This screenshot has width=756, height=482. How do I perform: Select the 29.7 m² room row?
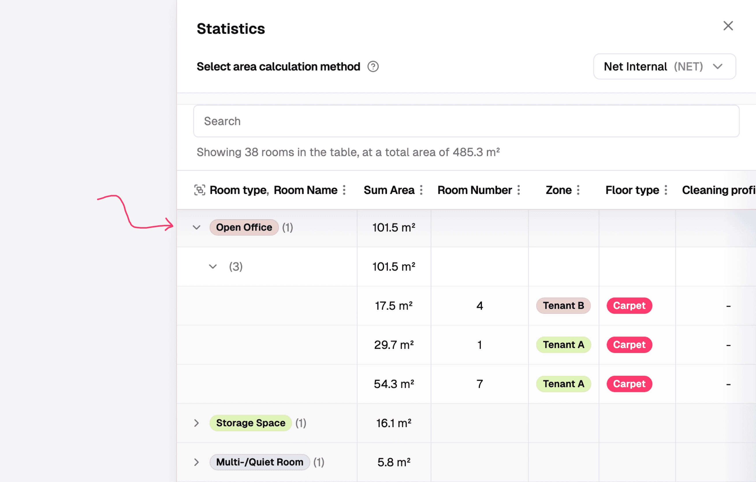[394, 345]
